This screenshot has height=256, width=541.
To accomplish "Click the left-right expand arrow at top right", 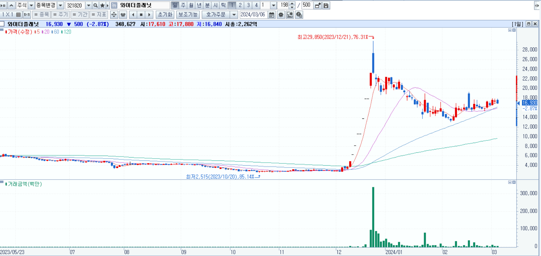I will click(x=537, y=5).
